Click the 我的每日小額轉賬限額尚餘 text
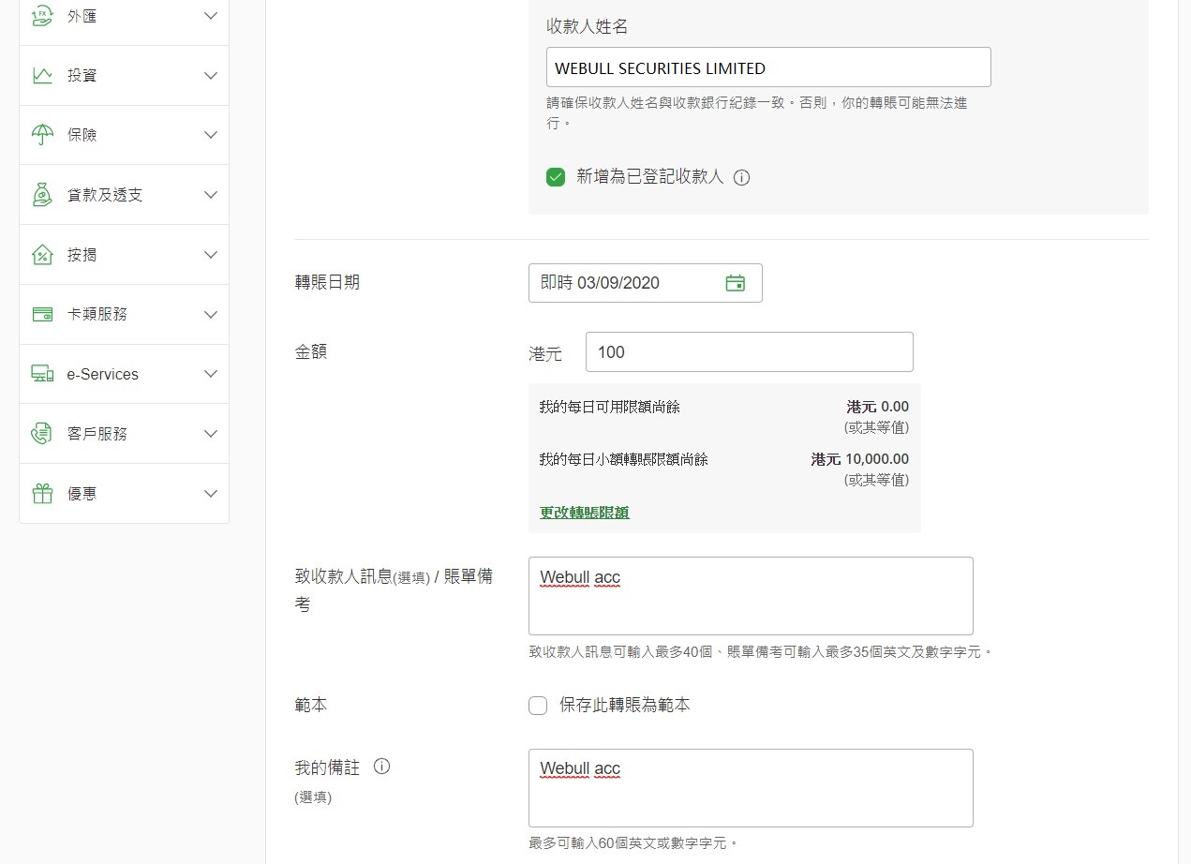The image size is (1191, 864). pos(624,459)
